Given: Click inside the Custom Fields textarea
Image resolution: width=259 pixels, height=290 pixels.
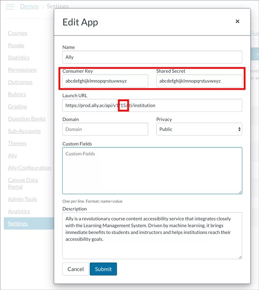Looking at the screenshot, I should 152,170.
